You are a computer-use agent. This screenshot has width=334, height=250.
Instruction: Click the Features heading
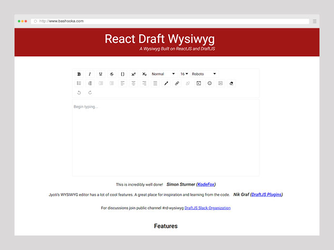pos(166,226)
